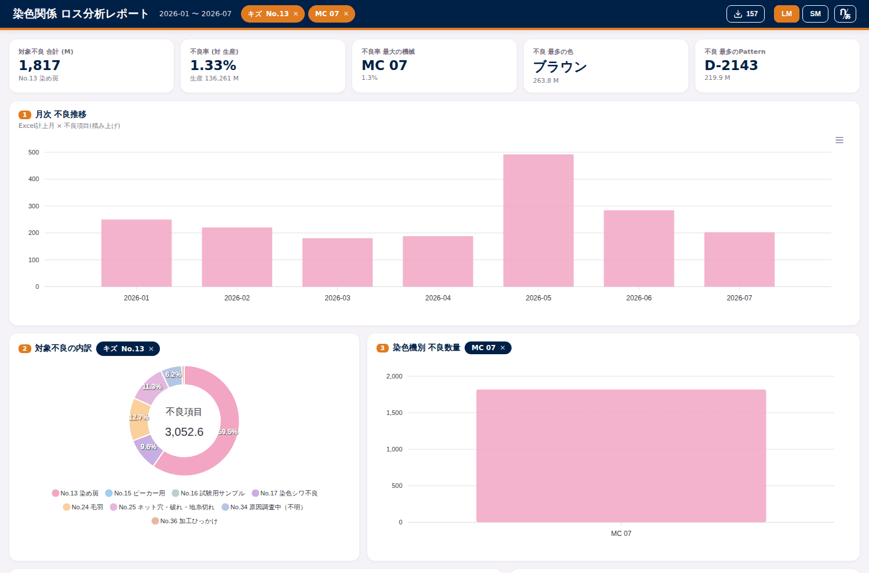Screen dimensions: 869x573
Task: Click the Pattern value D-2143
Action: click(731, 65)
